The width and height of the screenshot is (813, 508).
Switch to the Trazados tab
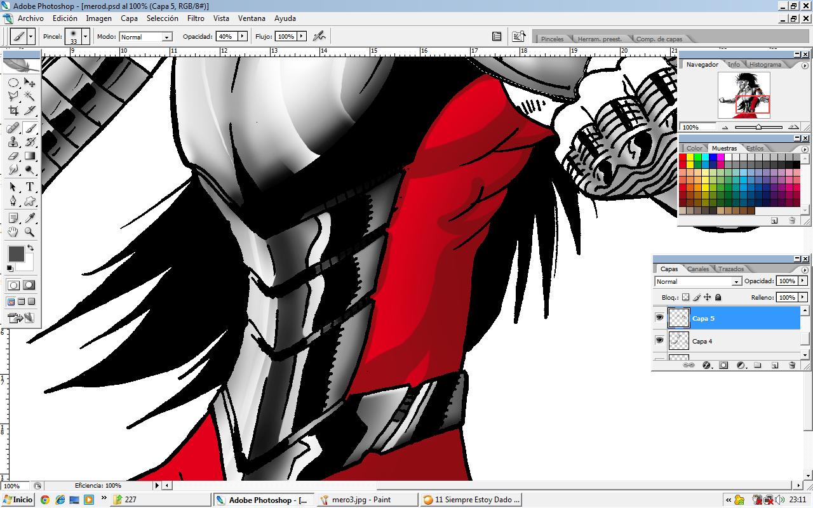click(x=731, y=269)
